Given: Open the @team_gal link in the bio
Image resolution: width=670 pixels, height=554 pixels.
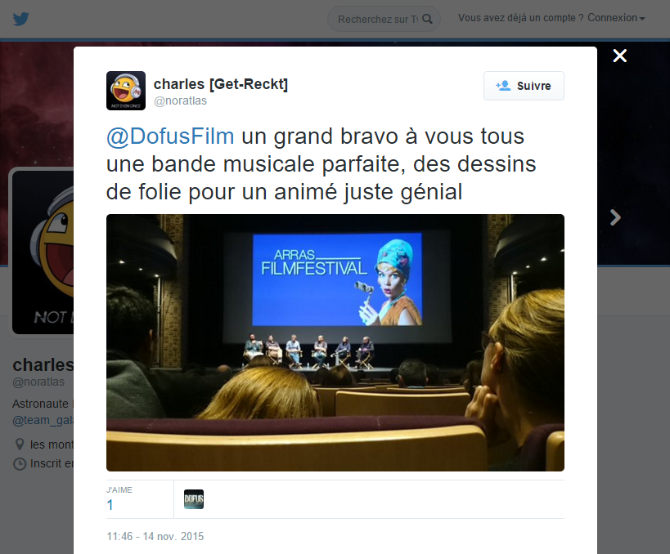Looking at the screenshot, I should click(x=43, y=421).
